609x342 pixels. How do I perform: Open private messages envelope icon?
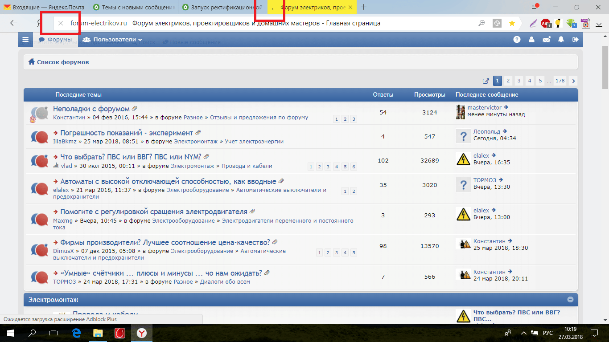click(546, 40)
